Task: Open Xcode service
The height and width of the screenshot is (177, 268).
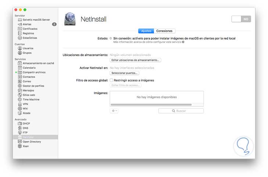Action: point(24,113)
